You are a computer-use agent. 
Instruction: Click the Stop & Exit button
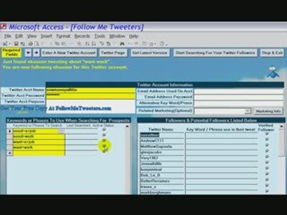(x=272, y=53)
